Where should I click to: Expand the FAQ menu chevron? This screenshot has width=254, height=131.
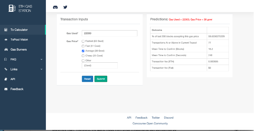tap(42, 59)
